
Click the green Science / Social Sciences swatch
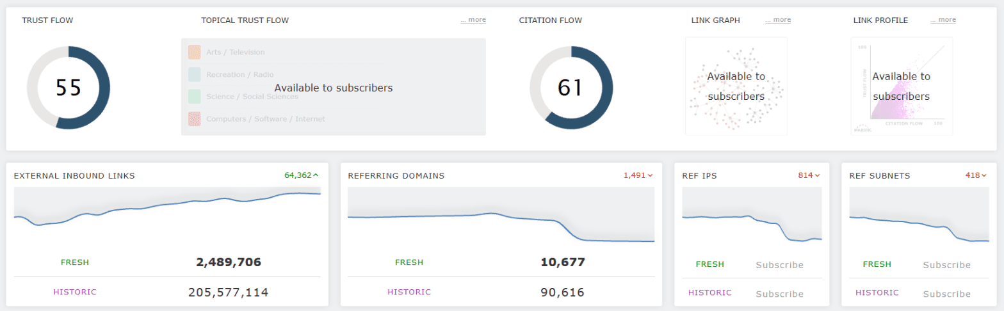pyautogui.click(x=195, y=97)
